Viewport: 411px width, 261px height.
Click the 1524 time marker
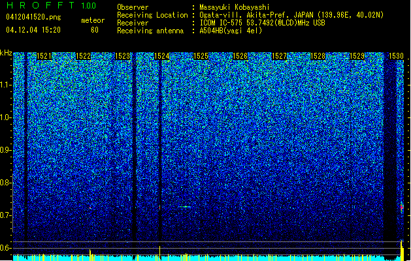click(x=162, y=55)
